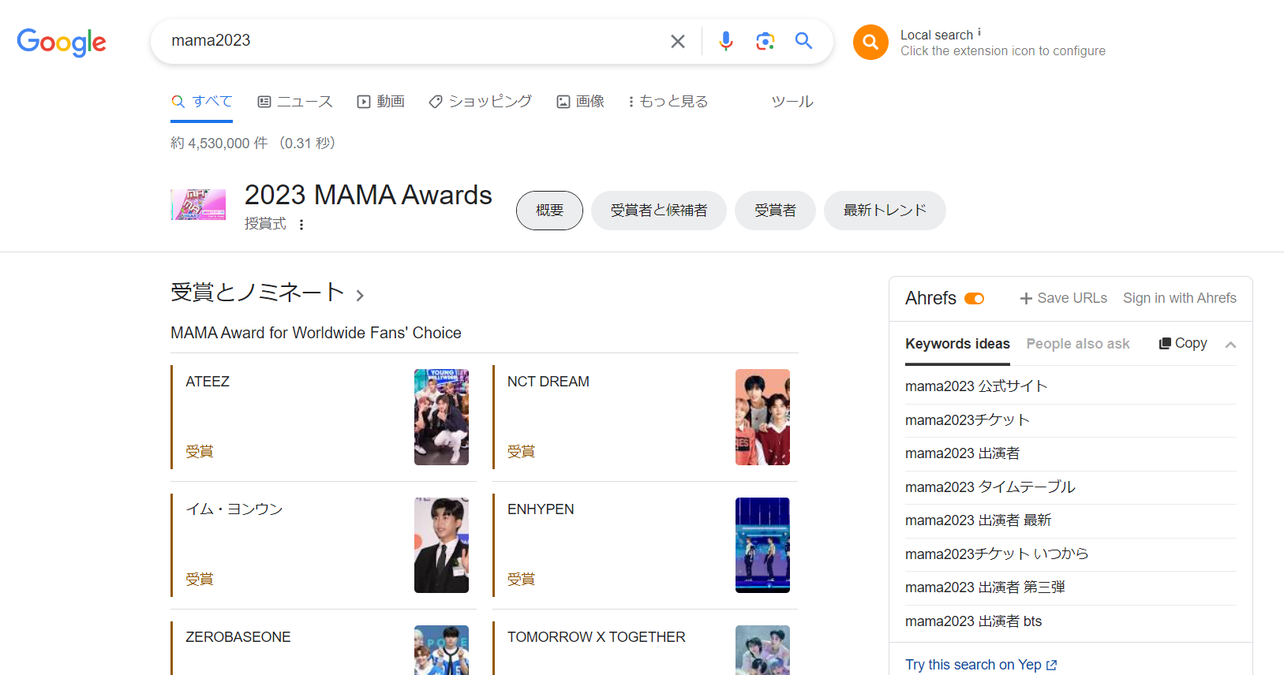Open the ZEROBASEONE award card
Viewport: 1284px width, 675px height.
tap(324, 648)
